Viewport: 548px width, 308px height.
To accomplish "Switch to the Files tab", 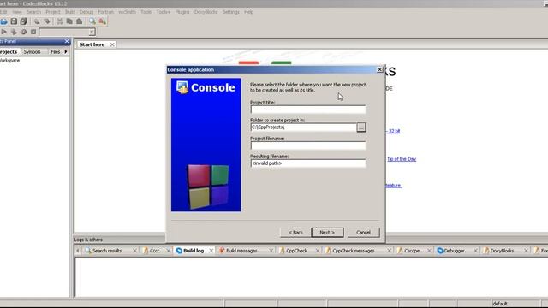I will [x=55, y=51].
